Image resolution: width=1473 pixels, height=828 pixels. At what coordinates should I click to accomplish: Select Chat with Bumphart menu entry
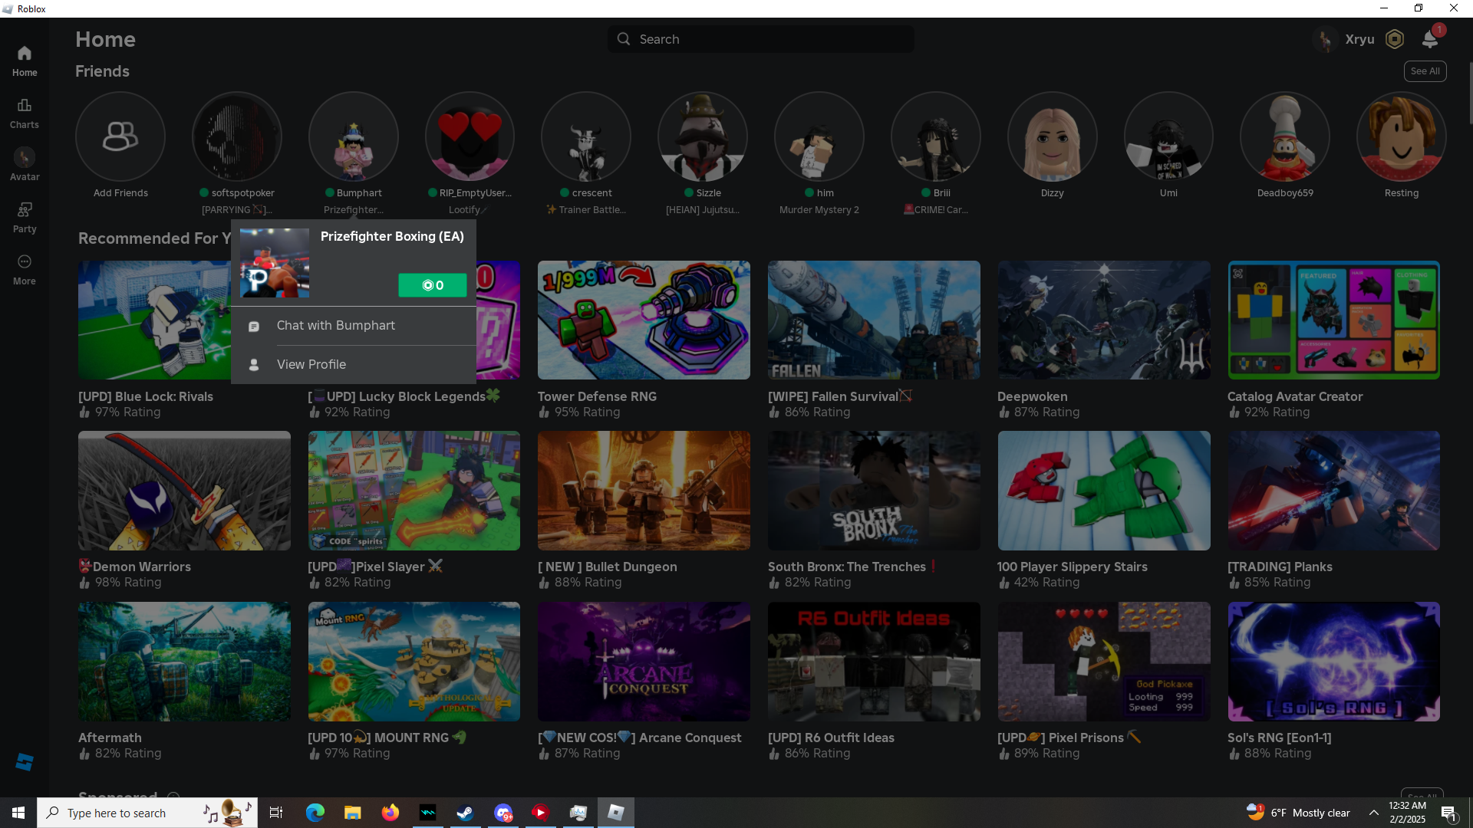pyautogui.click(x=336, y=326)
